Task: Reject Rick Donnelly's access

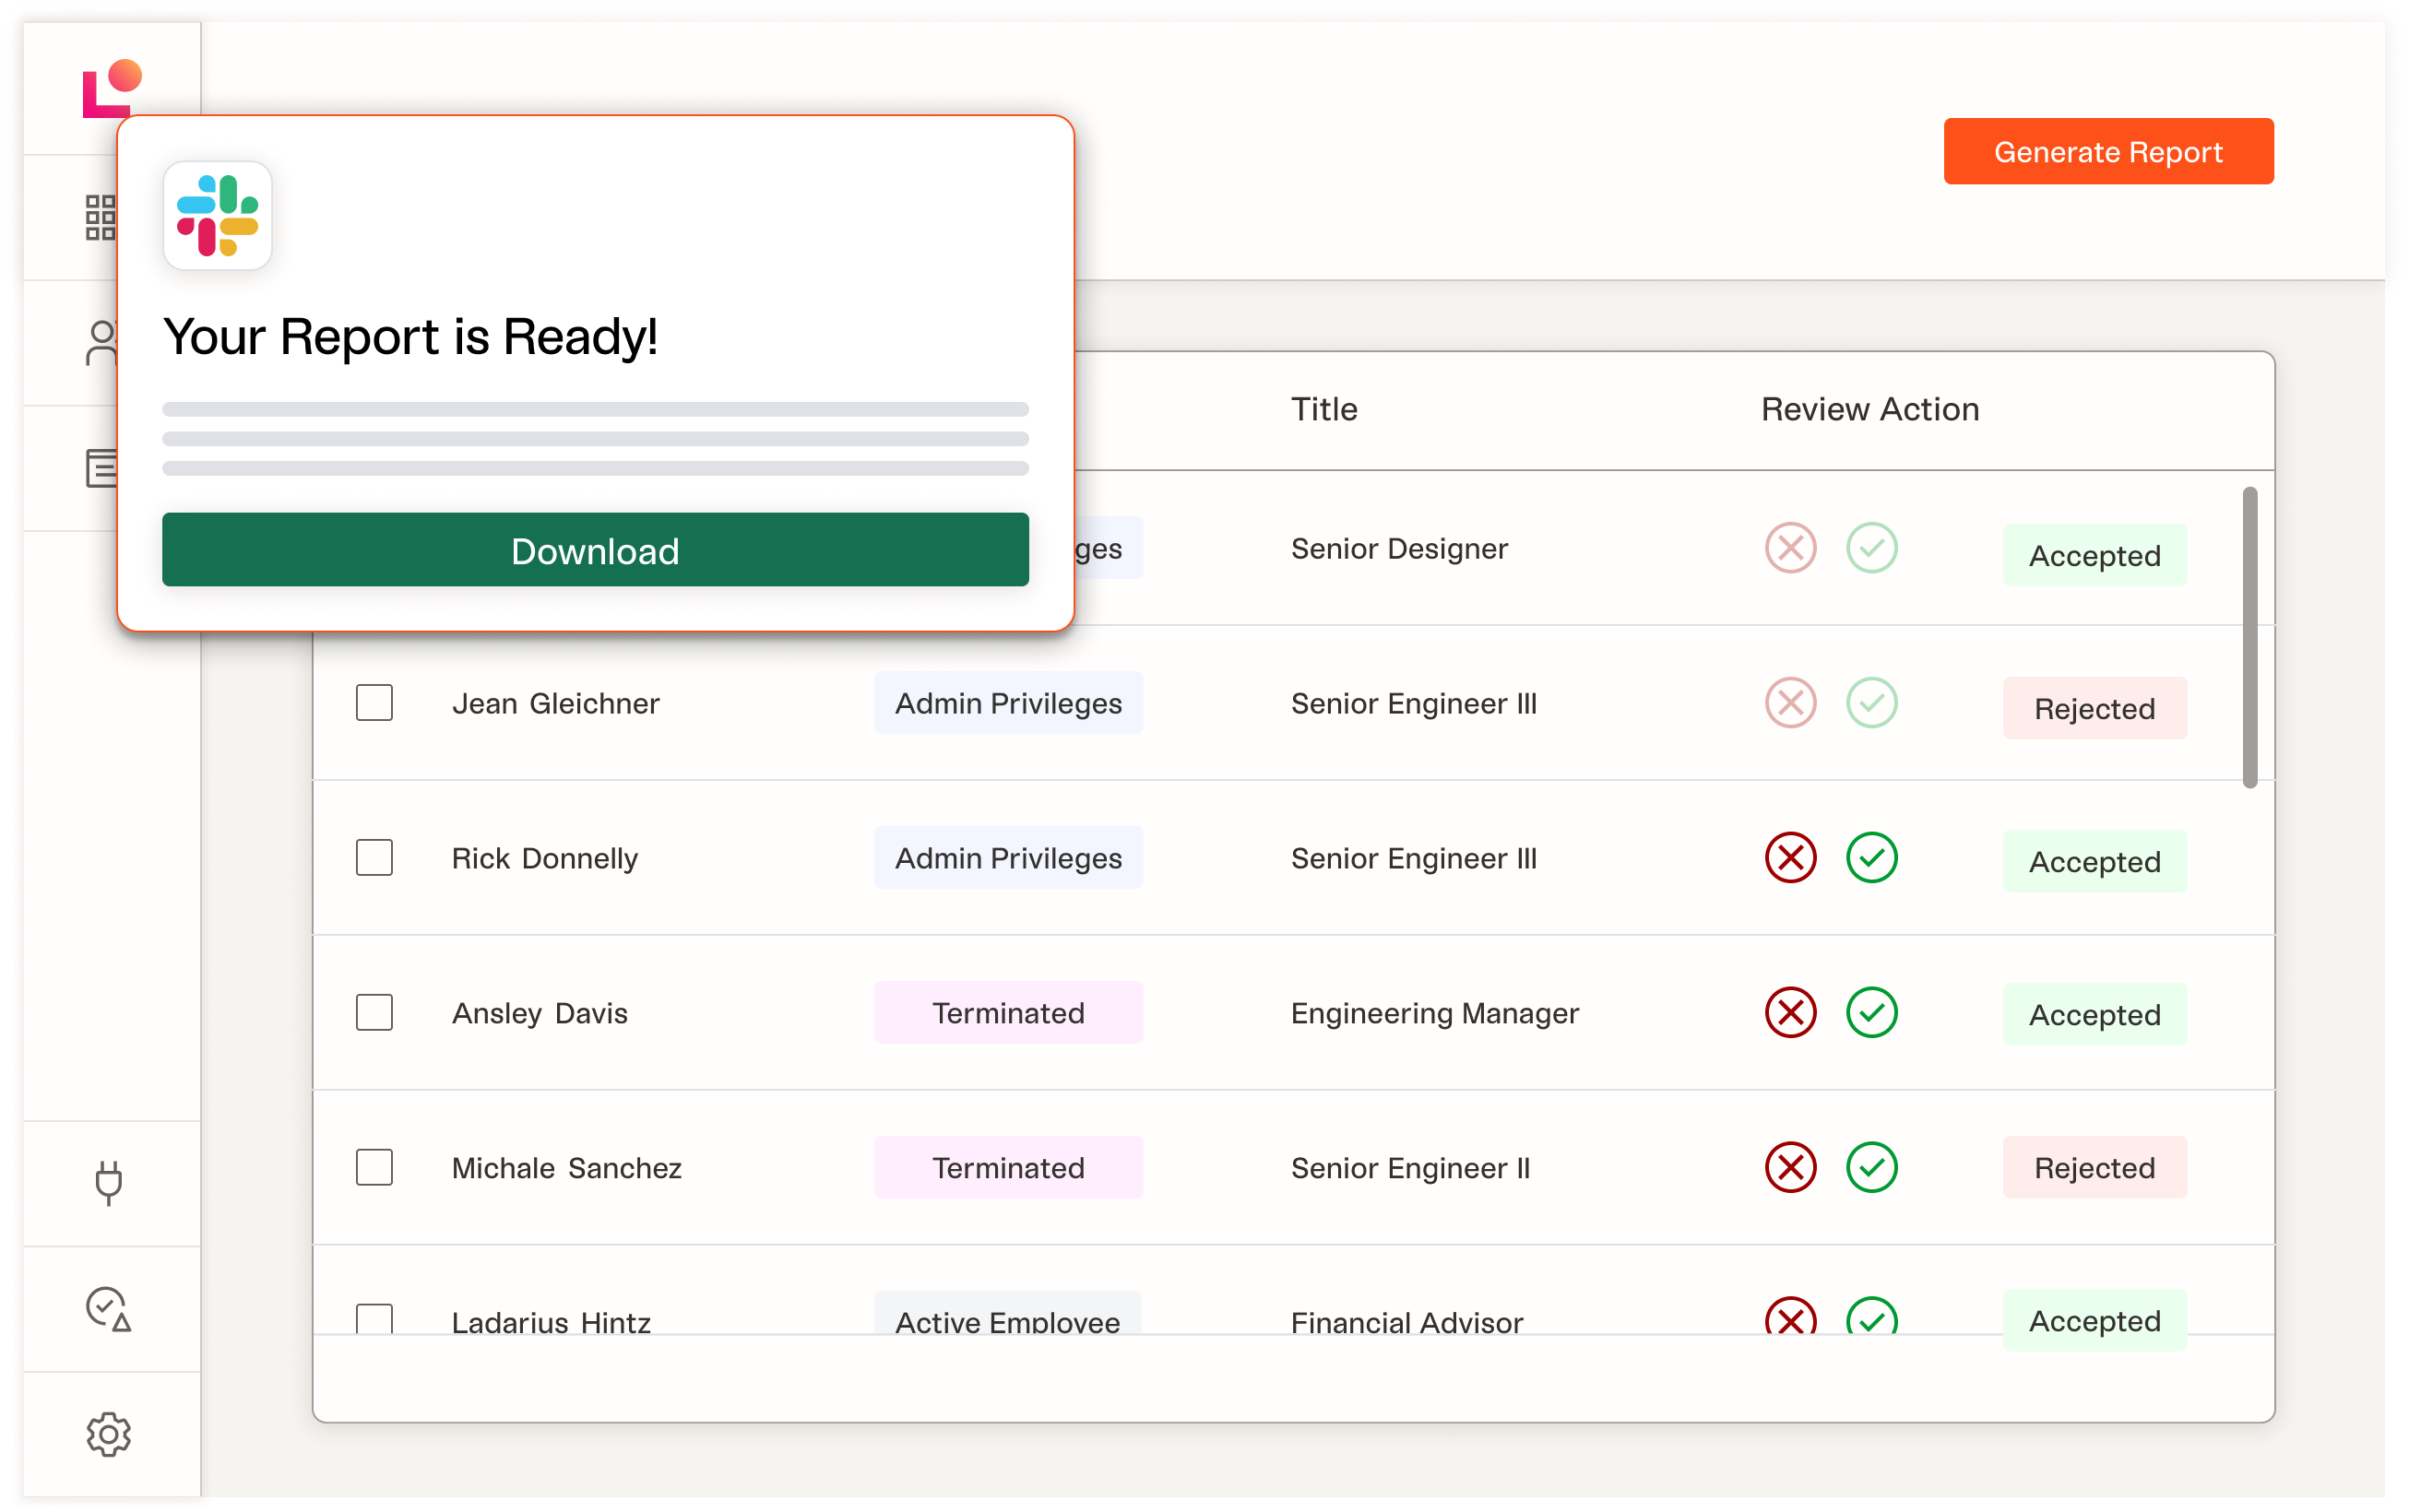Action: coord(1791,858)
